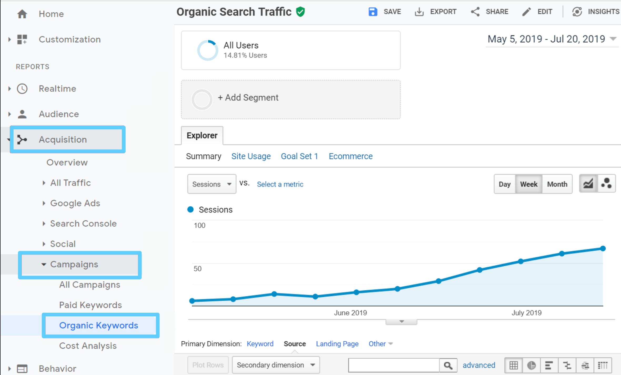Switch to Ecommerce tab
The image size is (621, 375).
(351, 156)
